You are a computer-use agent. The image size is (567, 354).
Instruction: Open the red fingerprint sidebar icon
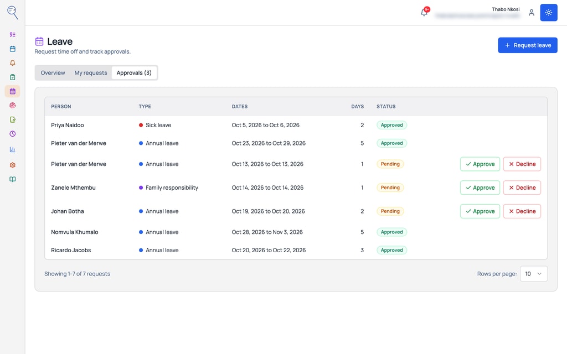12,106
